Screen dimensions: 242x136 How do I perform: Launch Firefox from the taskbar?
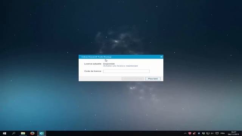32,133
